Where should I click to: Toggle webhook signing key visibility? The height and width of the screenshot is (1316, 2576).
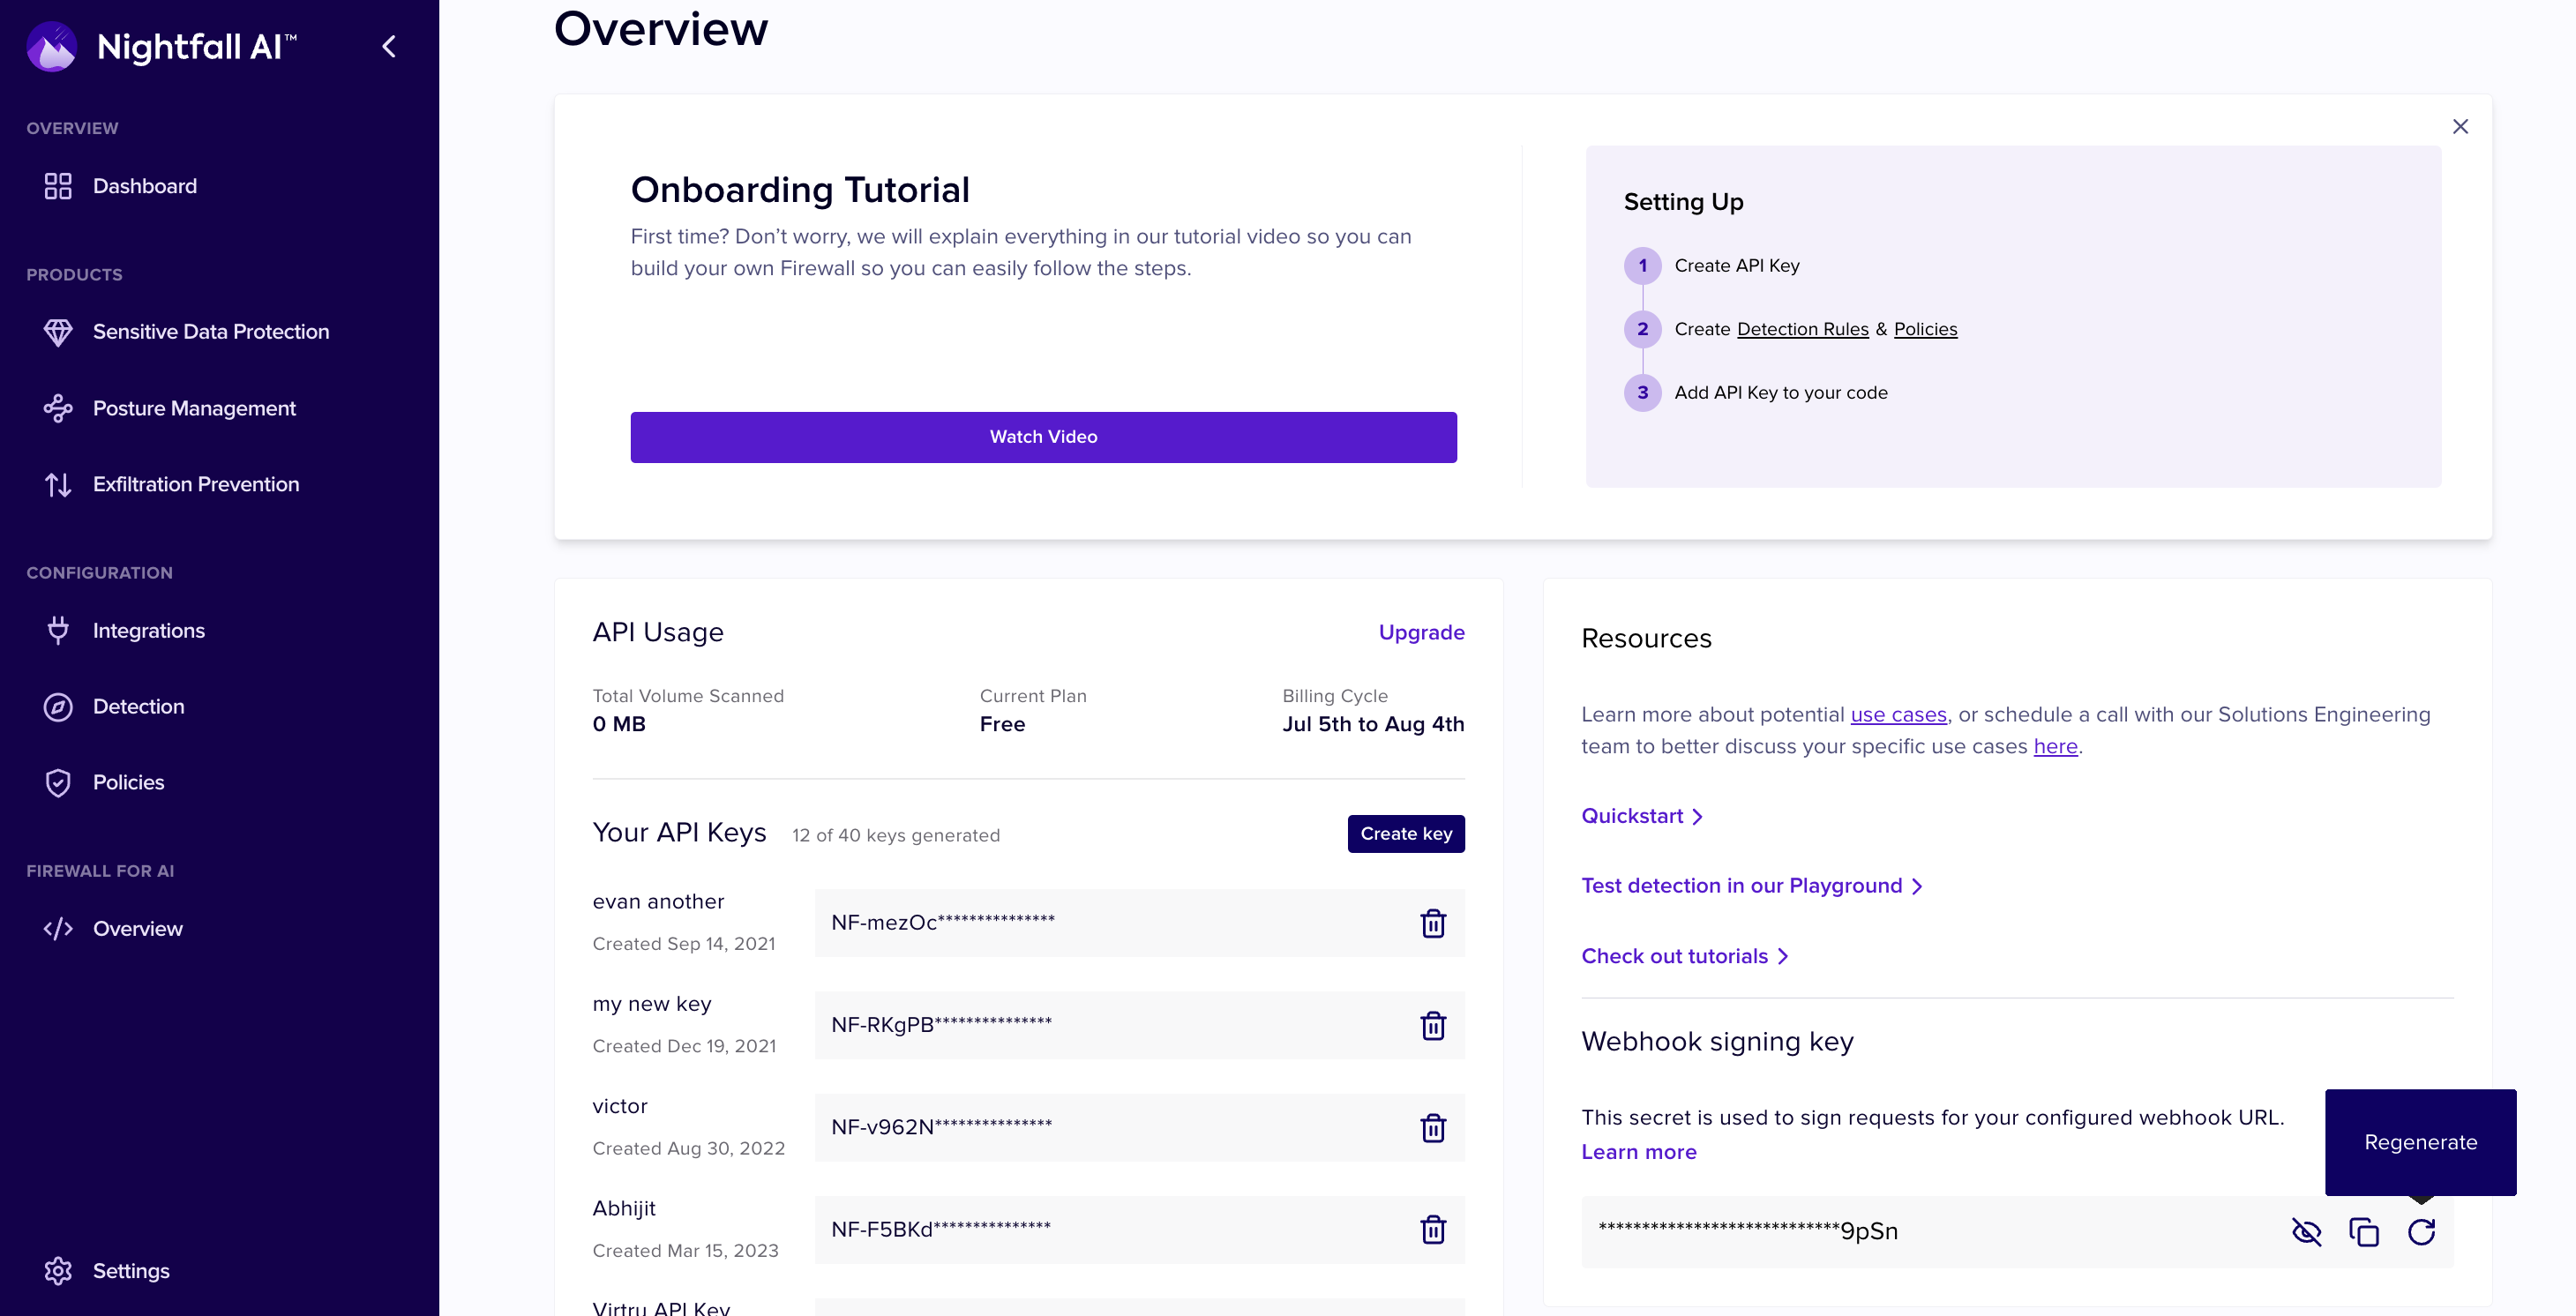2306,1232
